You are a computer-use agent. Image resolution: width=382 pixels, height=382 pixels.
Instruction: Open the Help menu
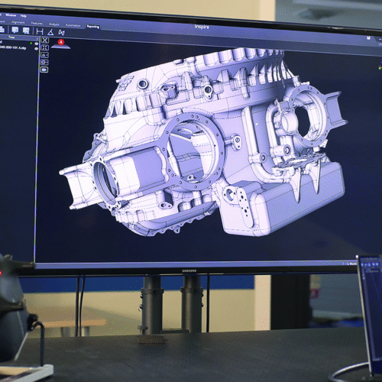[x=24, y=16]
